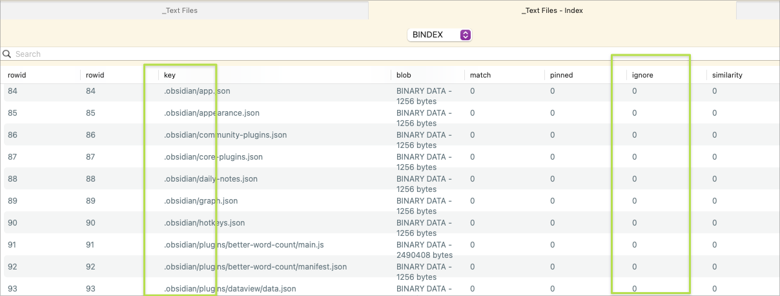This screenshot has height=296, width=780.
Task: Click the purple dropdown stepper arrows
Action: click(465, 35)
